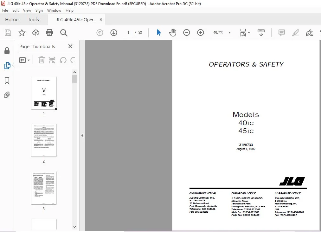The image size is (321, 232).
Task: Open the Help menu
Action: coord(69,10)
